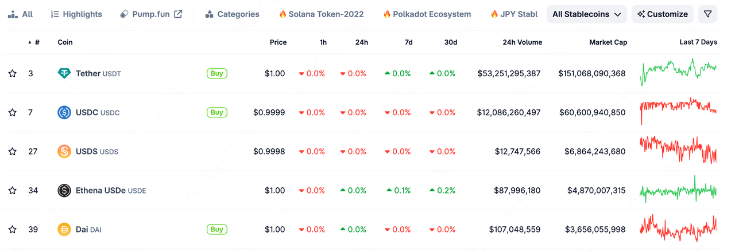The image size is (735, 252).
Task: Click the Ethena USDe coin logo icon
Action: tap(64, 190)
